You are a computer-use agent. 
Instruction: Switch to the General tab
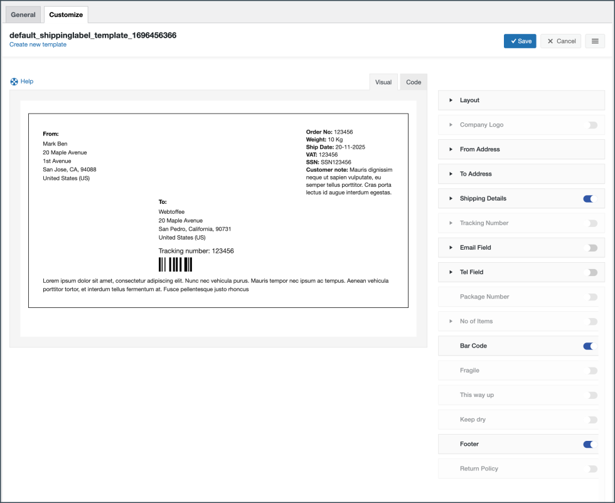tap(23, 14)
